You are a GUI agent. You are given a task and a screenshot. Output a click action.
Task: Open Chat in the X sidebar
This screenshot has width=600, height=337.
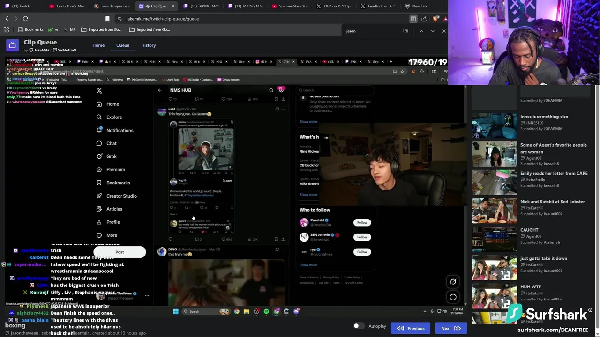tap(106, 143)
